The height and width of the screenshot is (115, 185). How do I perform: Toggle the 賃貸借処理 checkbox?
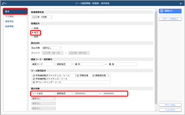tap(94, 76)
